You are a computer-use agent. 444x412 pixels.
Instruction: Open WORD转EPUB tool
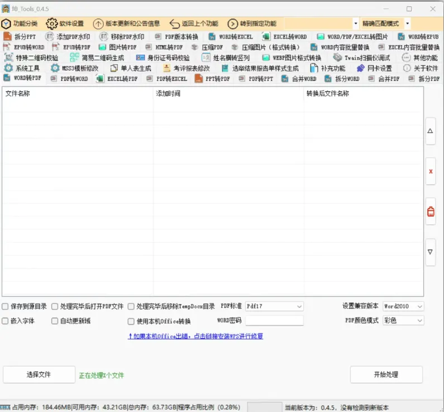[x=418, y=36]
